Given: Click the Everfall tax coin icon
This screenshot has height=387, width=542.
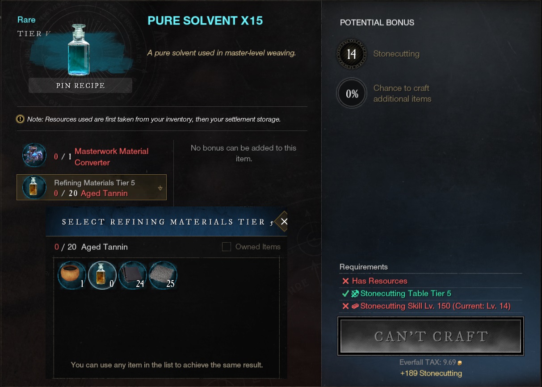Looking at the screenshot, I should coord(460,362).
